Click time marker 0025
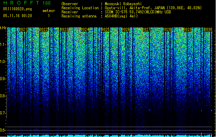Image resolution: width=216 pixels, height=137 pixels. point(105,29)
